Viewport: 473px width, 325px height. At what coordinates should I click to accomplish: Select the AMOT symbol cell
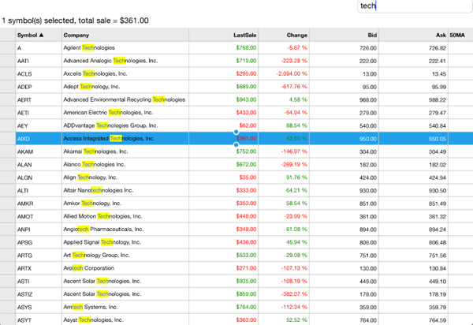[39, 217]
